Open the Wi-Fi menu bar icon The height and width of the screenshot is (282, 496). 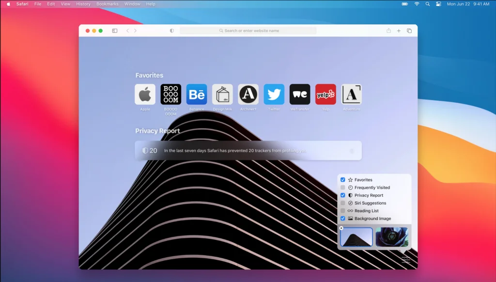tap(417, 4)
